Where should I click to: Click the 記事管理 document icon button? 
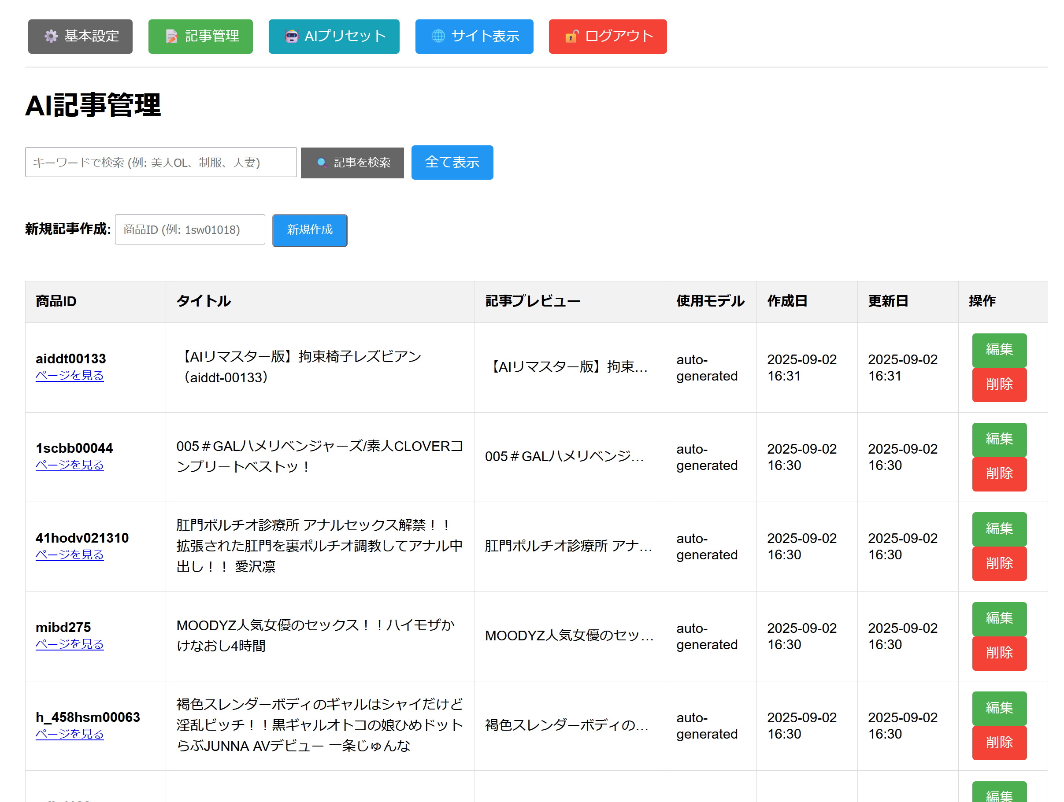[x=200, y=36]
